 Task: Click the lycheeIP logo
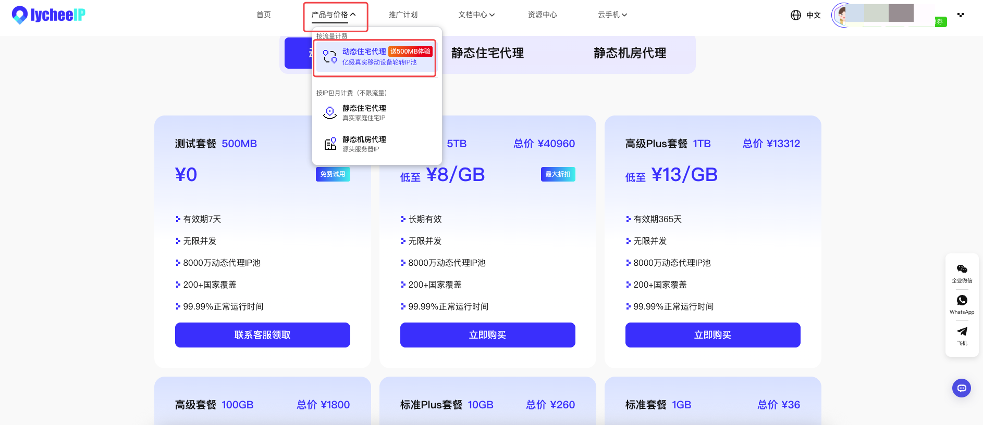point(48,15)
